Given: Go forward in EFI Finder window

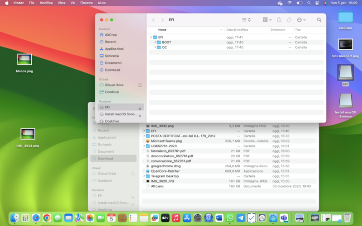Looking at the screenshot, I should tap(162, 20).
